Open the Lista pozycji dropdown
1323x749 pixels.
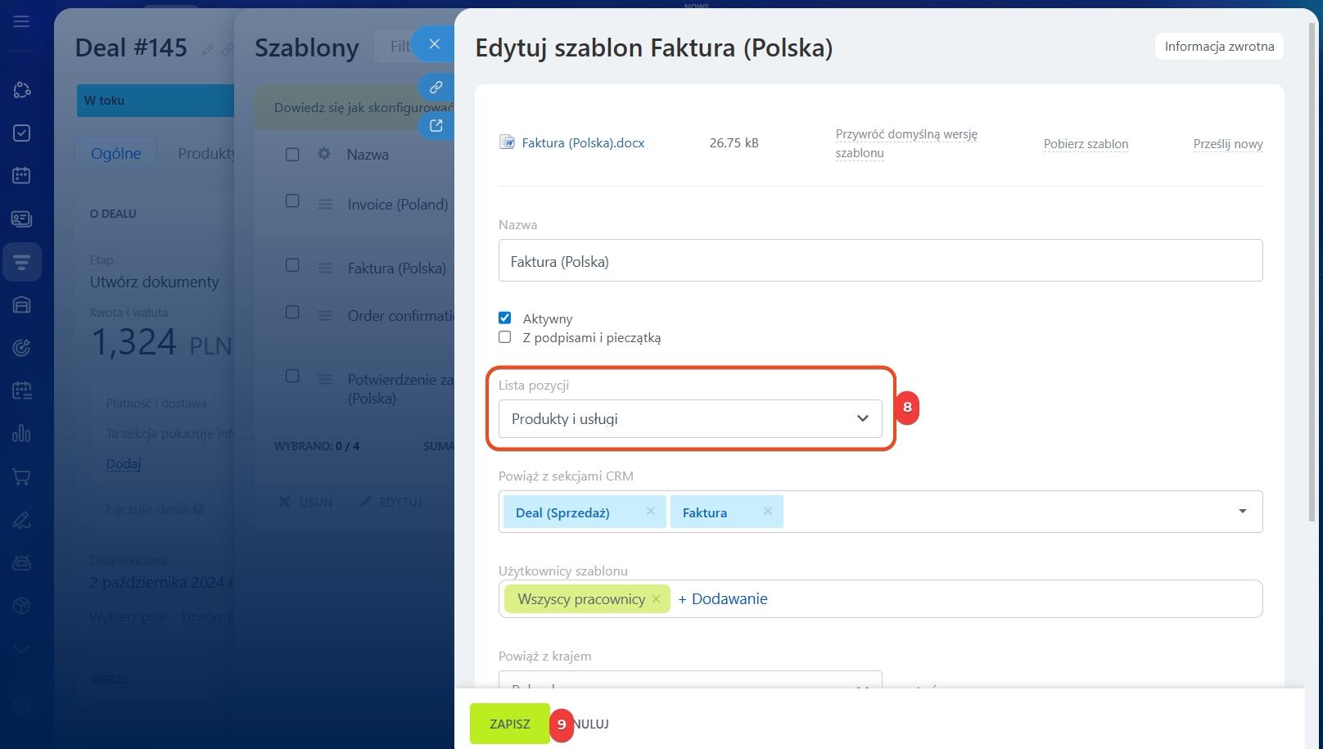point(690,418)
